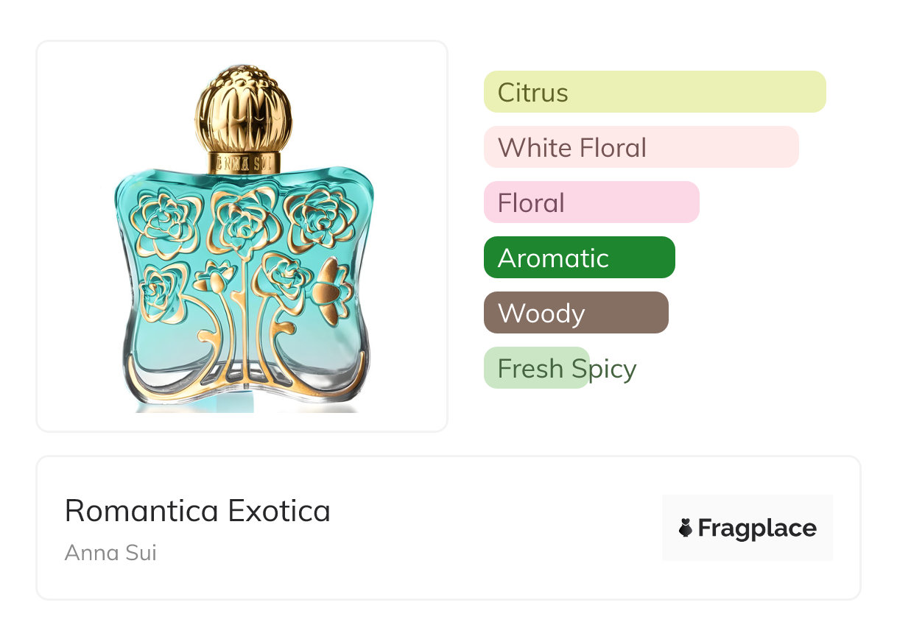
Task: Choose the pink Floral accord bar
Action: click(591, 202)
